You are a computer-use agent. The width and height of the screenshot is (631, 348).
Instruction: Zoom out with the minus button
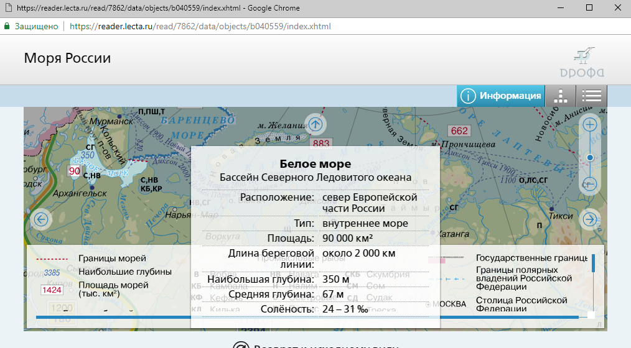(x=590, y=184)
